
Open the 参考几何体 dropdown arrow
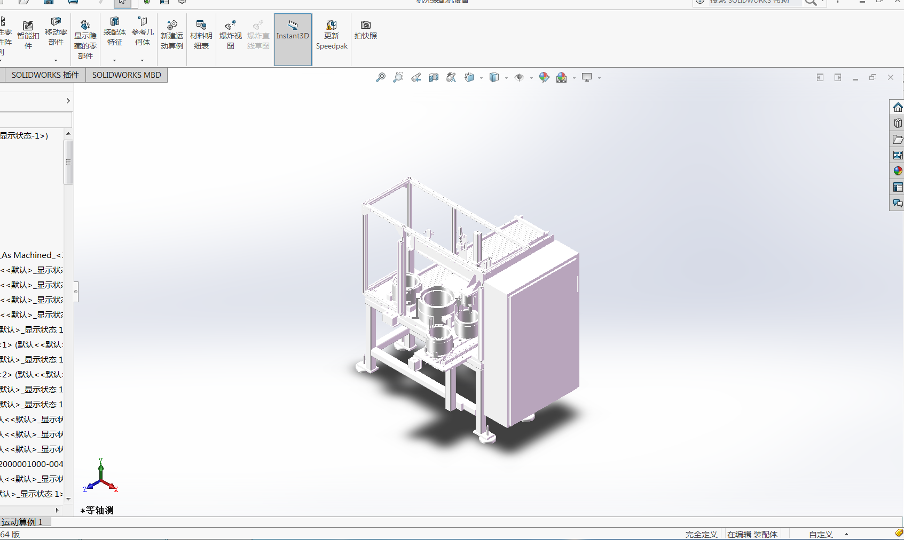pos(142,60)
